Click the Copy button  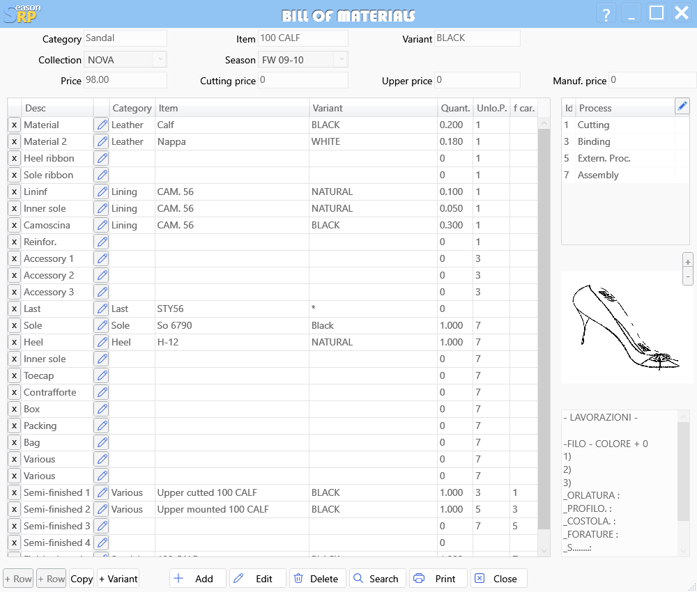(x=82, y=579)
